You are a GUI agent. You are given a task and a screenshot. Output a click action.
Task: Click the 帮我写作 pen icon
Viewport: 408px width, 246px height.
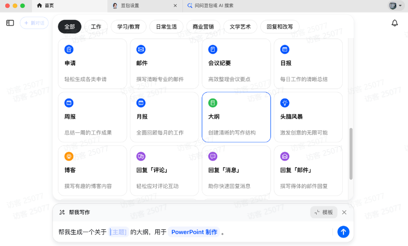[x=62, y=213]
